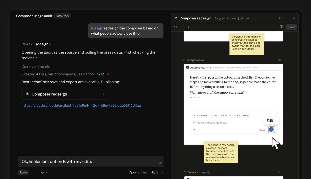
Task: Click the artifact icon in Composer redesign card
Action: (x=27, y=94)
